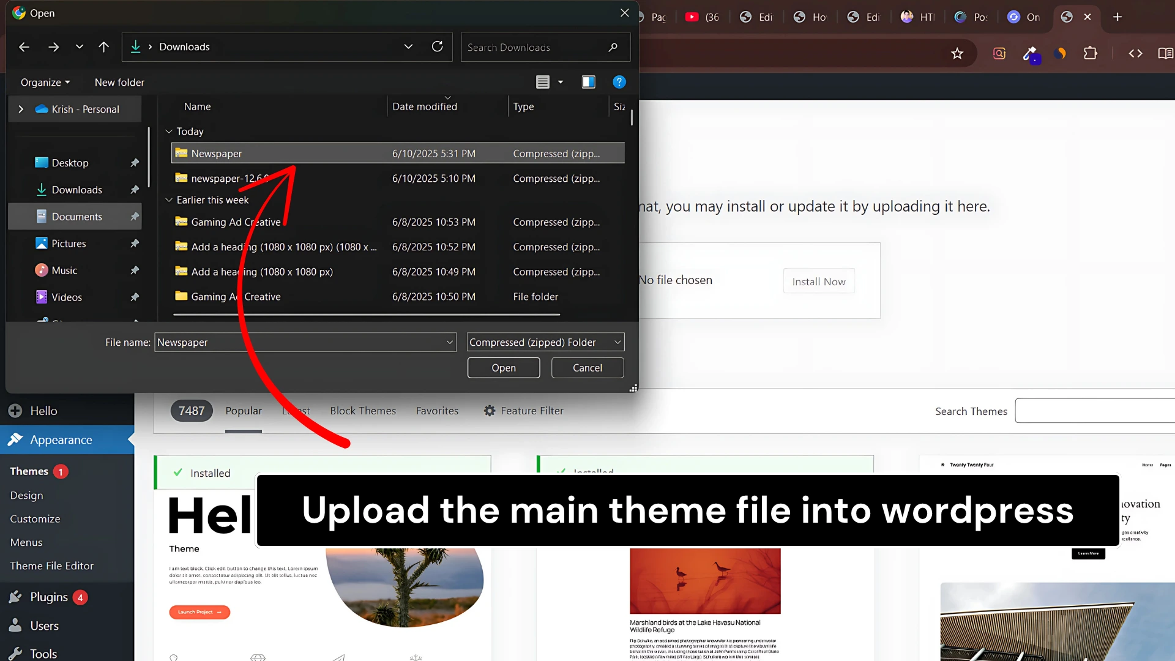Click the bookmark star icon in Chrome
This screenshot has width=1175, height=661.
pyautogui.click(x=957, y=54)
